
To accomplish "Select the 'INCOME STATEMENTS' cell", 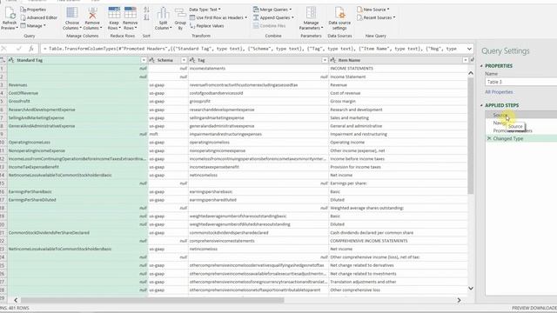I will pos(399,69).
